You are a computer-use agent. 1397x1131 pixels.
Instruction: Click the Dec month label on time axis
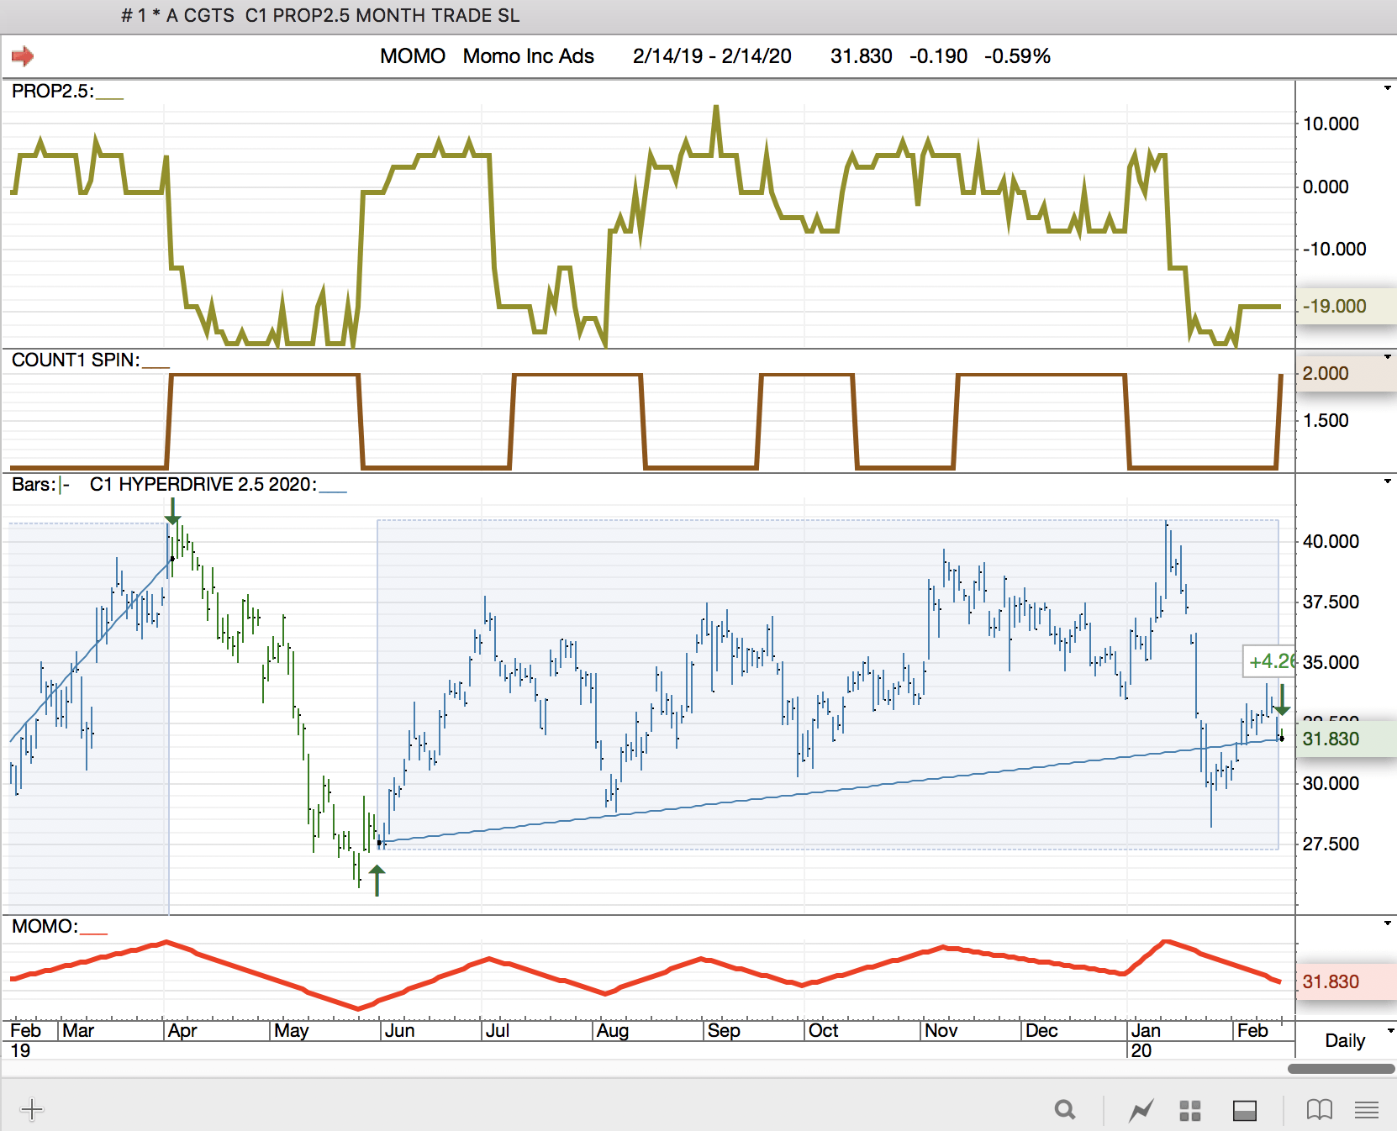click(1041, 1030)
